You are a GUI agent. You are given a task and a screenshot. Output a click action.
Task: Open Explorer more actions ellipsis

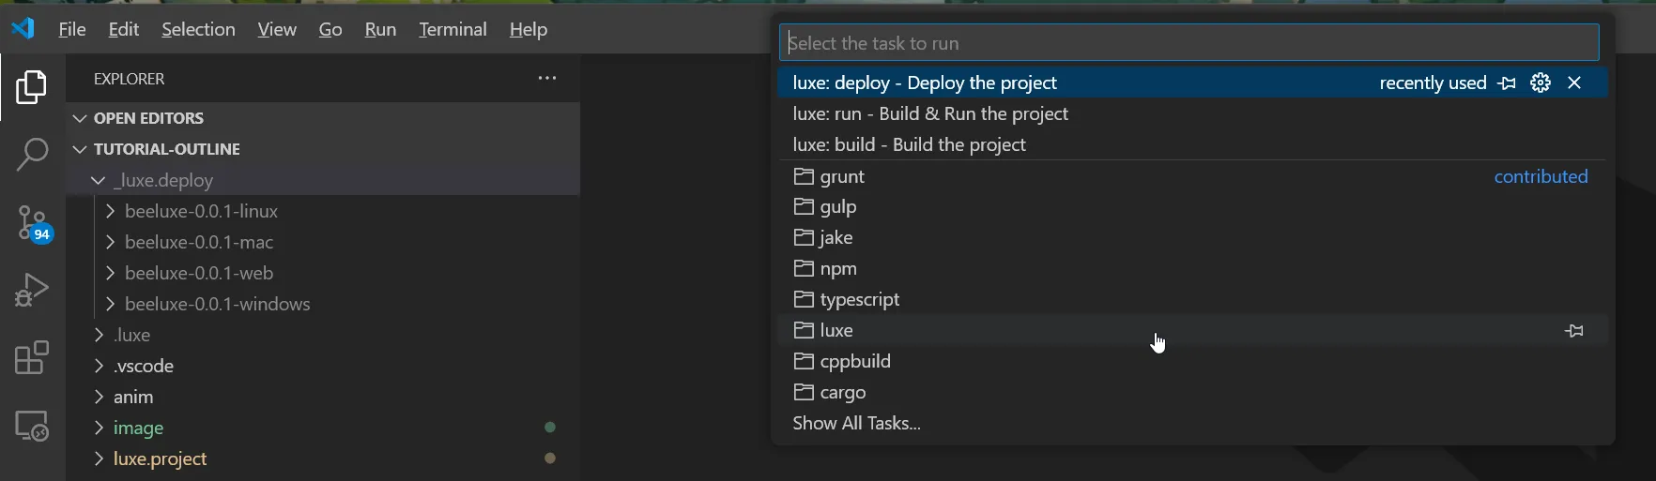(x=547, y=79)
